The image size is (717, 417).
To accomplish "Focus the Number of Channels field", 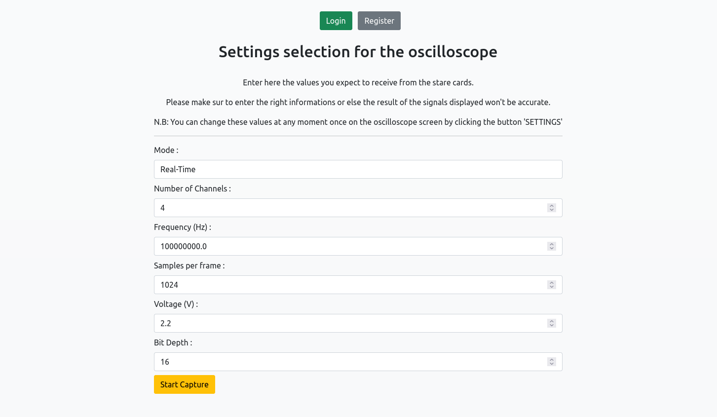I will (345, 208).
